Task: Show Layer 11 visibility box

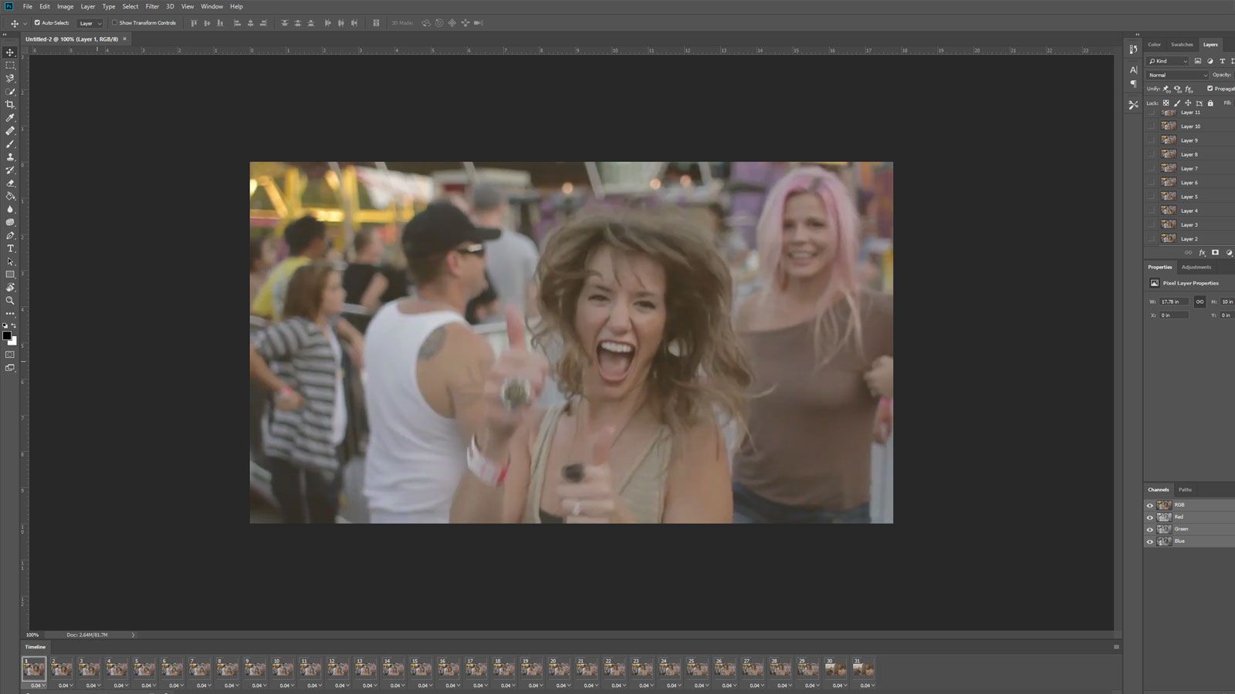Action: coord(1151,113)
